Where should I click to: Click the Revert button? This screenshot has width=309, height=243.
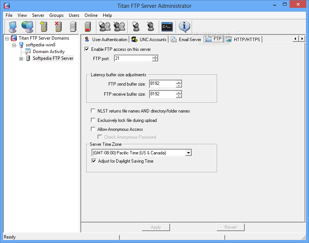tap(231, 227)
